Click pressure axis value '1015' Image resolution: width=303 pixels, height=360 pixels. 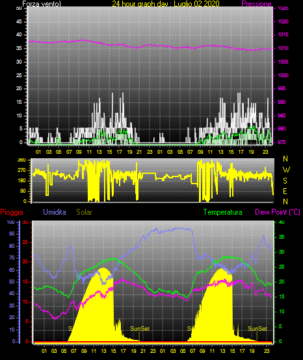pos(283,34)
